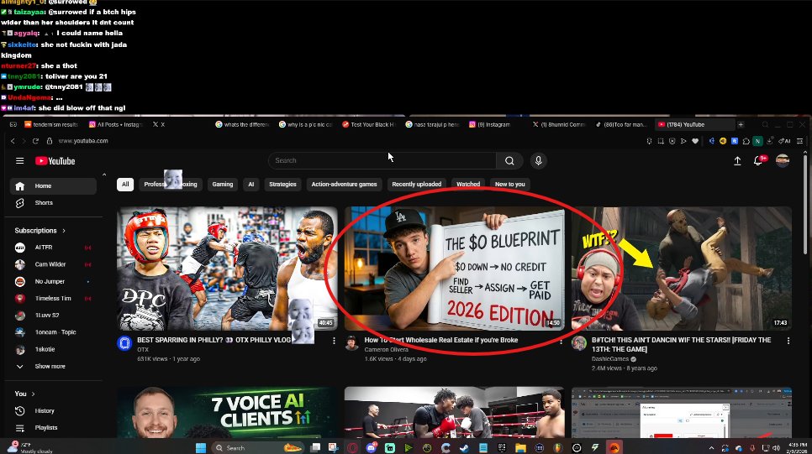The image size is (812, 454).
Task: Click the site lock icon in address bar
Action: pos(50,141)
